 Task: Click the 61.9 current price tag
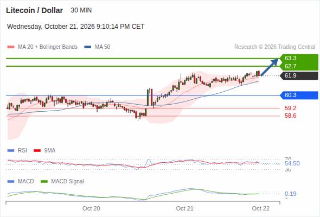tap(299, 76)
